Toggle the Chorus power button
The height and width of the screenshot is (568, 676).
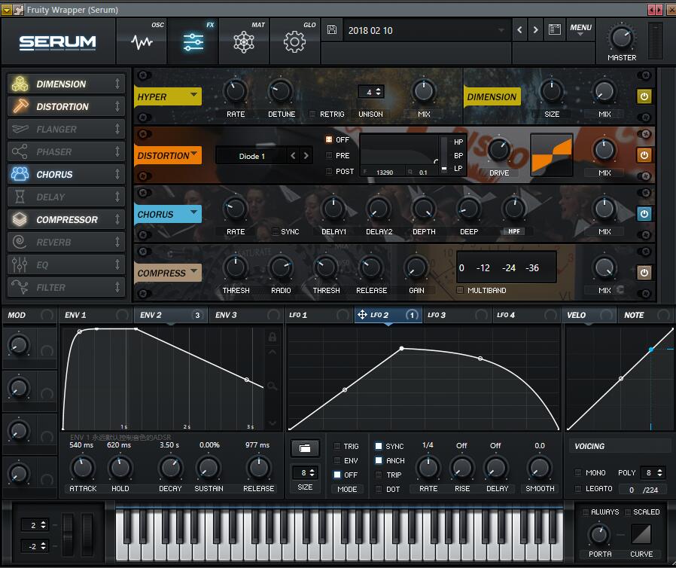coord(644,214)
